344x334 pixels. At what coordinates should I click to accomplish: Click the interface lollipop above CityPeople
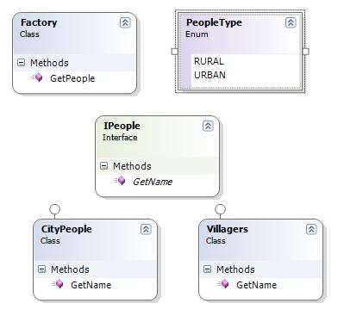click(55, 209)
